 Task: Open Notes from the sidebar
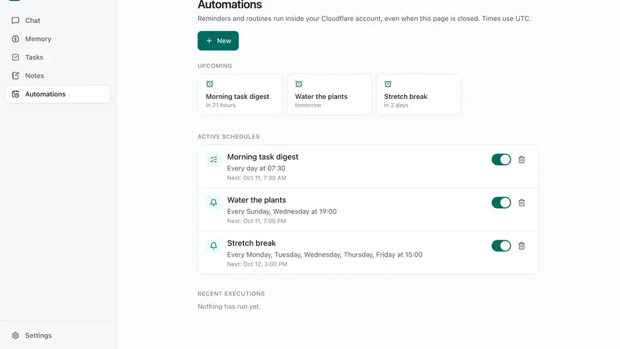(57, 76)
